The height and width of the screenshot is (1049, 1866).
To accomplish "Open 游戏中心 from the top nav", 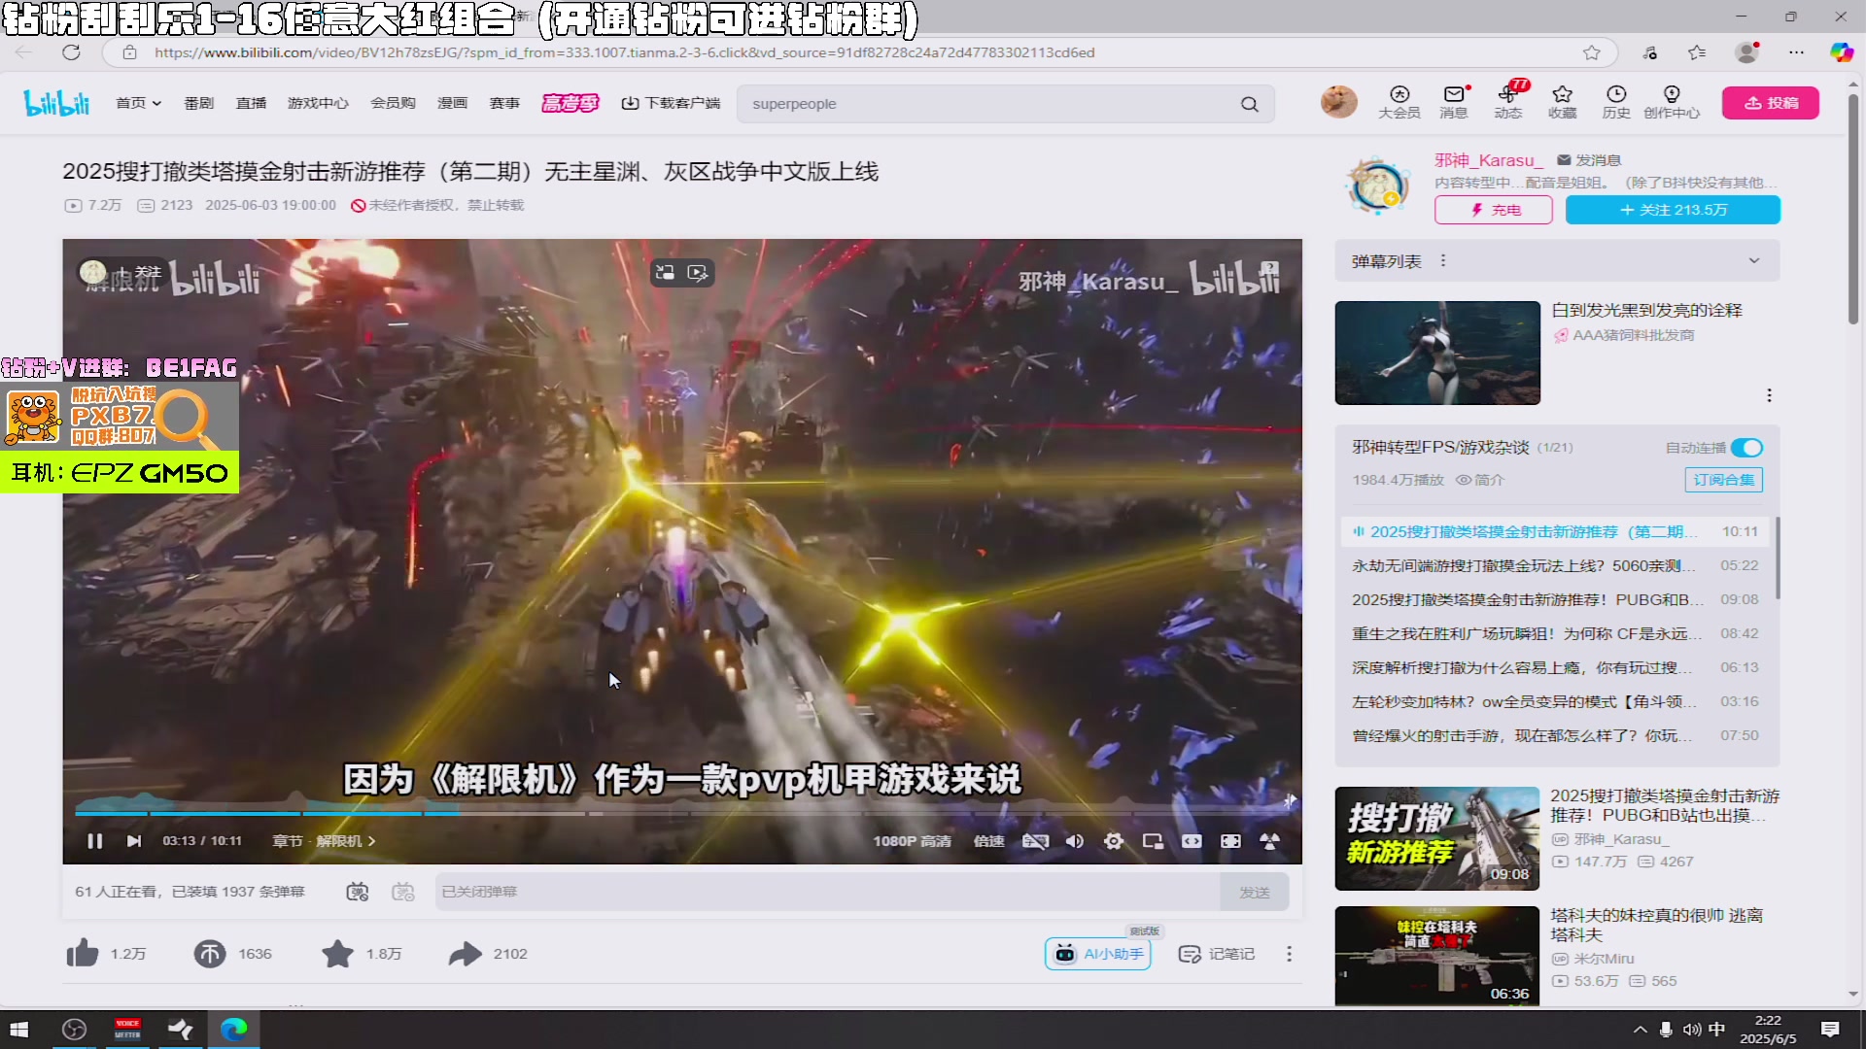I will 318,103.
